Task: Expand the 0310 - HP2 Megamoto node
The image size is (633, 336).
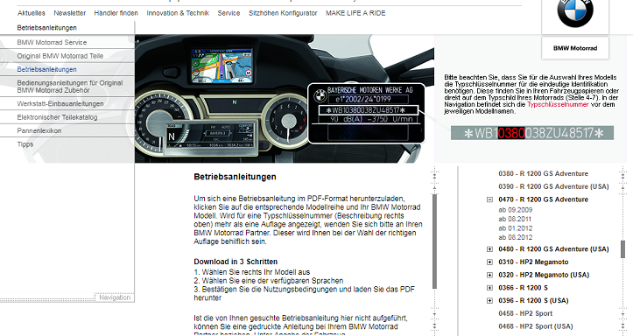Action: pos(489,262)
